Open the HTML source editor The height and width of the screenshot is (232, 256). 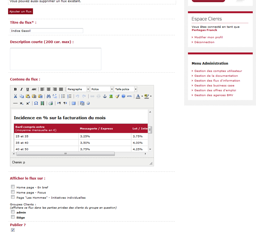(129, 96)
